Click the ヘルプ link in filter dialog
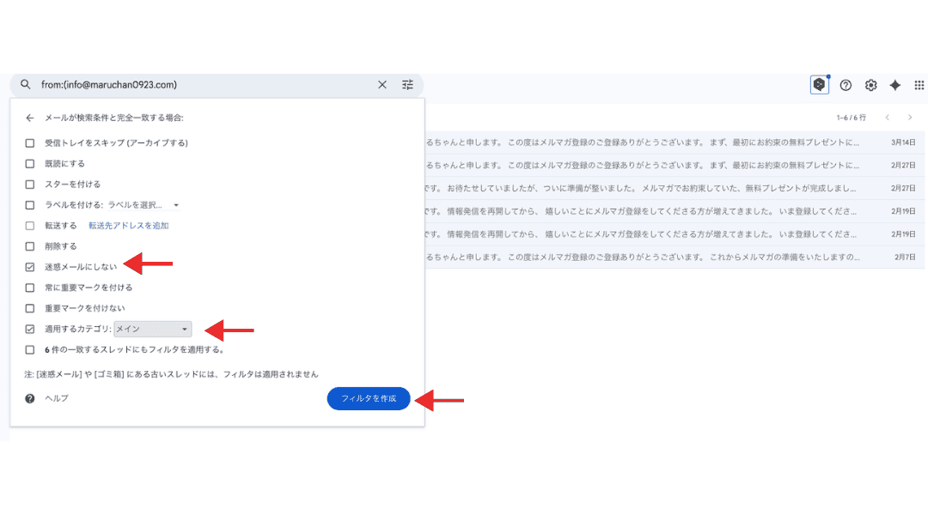Image resolution: width=928 pixels, height=515 pixels. pos(57,398)
